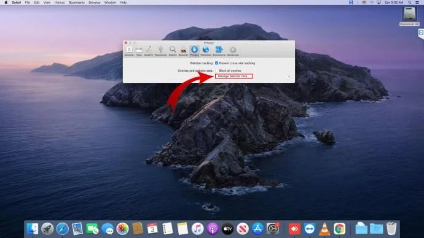Open the News app in Dock

243,229
